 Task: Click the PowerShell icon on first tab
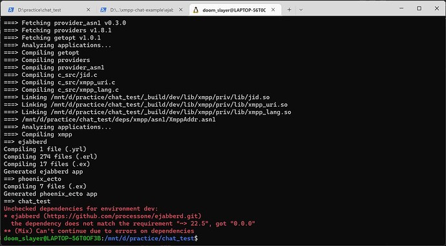point(11,10)
